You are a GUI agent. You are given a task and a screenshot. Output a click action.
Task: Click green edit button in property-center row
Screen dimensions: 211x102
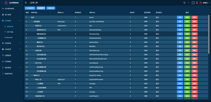187,75
